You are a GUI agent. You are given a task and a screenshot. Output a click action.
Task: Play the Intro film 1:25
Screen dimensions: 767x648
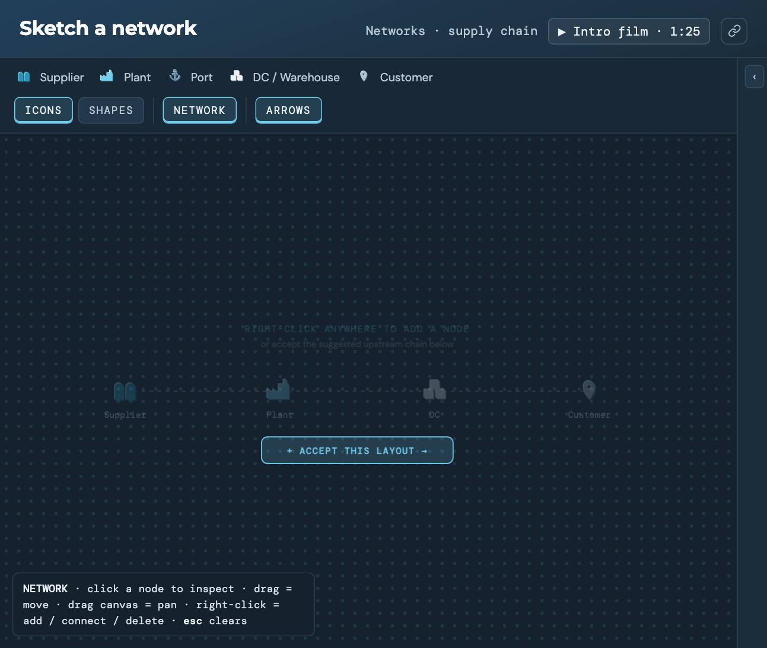point(629,31)
